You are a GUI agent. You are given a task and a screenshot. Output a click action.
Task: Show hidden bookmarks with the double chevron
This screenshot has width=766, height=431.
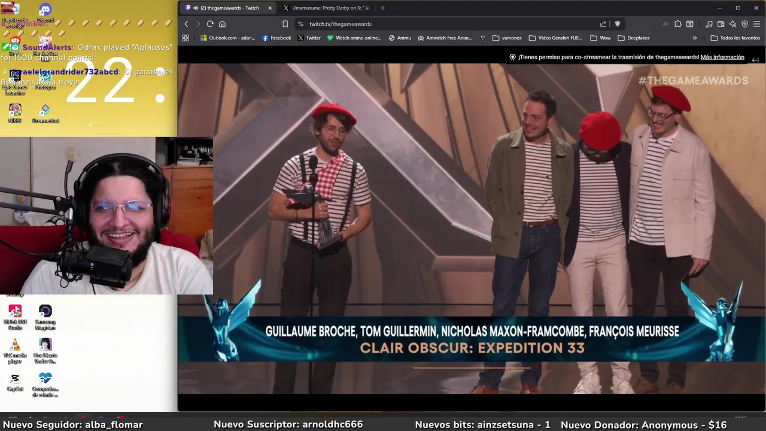tap(695, 38)
